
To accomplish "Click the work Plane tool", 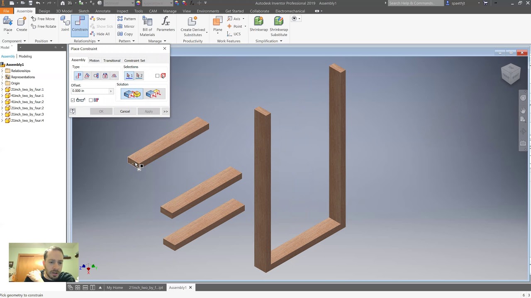I will (x=217, y=25).
